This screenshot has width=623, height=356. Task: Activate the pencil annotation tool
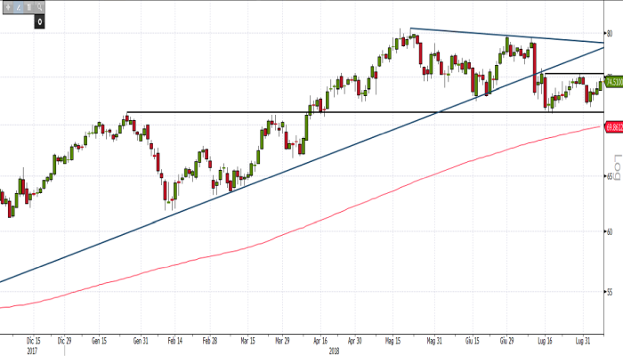click(18, 5)
